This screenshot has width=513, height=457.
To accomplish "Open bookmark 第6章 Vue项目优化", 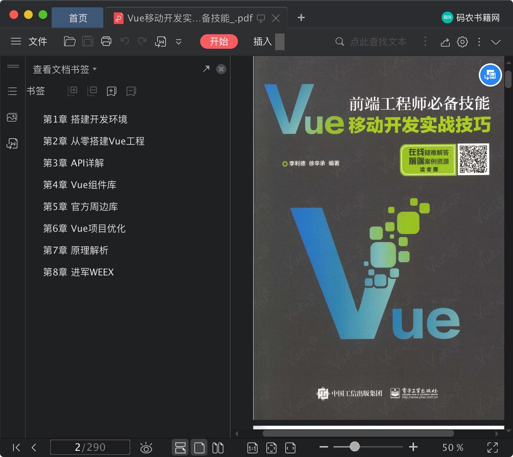I will tap(84, 228).
